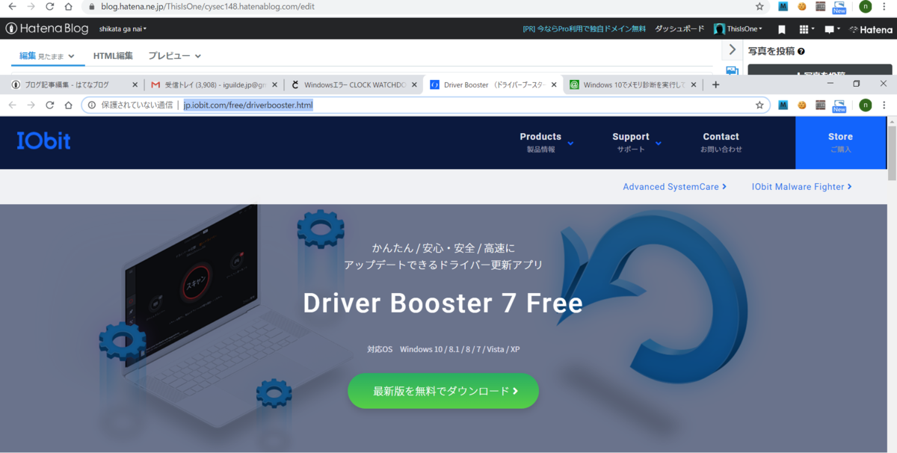The image size is (897, 453).
Task: Click the IObit page vertical scrollbar thumb
Action: 892,153
